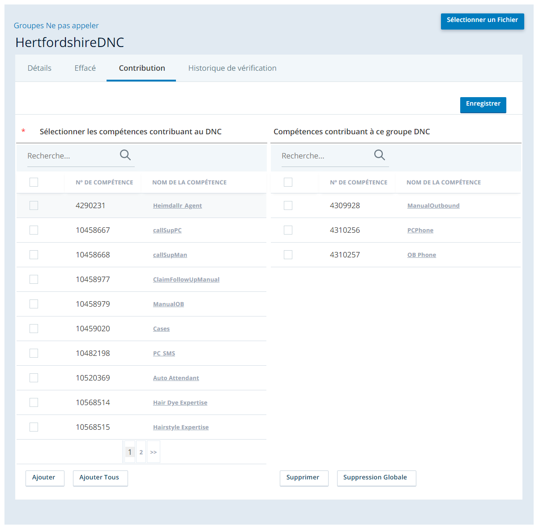Tick checkbox for skill 10458667
Image resolution: width=539 pixels, height=530 pixels.
tap(34, 230)
